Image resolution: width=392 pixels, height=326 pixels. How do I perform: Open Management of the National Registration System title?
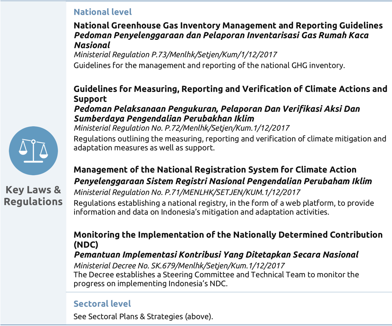pyautogui.click(x=215, y=170)
